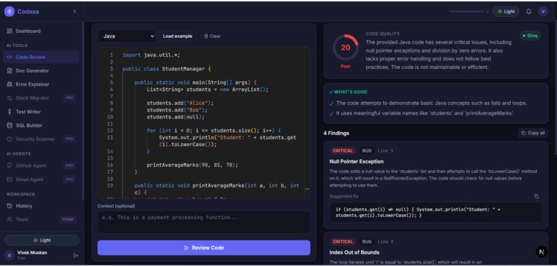Click the header progress bar
This screenshot has height=266, width=557.
(466, 11)
